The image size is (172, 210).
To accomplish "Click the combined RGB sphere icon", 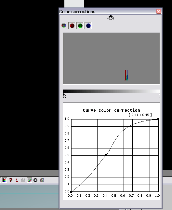I will (64, 25).
